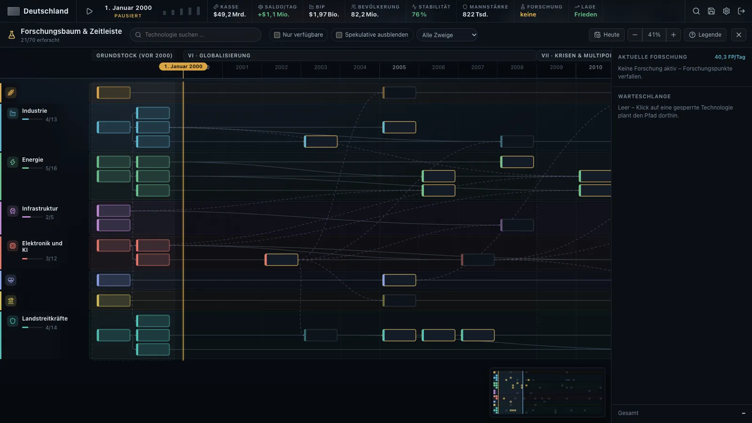Select the Grundstock (vor 2000) era header
752x423 pixels.
pos(134,55)
